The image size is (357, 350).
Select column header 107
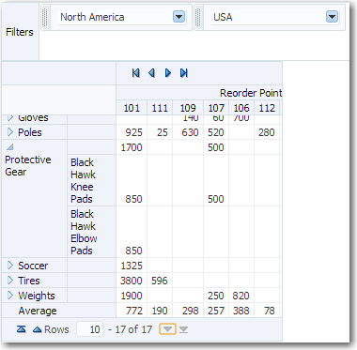pos(216,108)
